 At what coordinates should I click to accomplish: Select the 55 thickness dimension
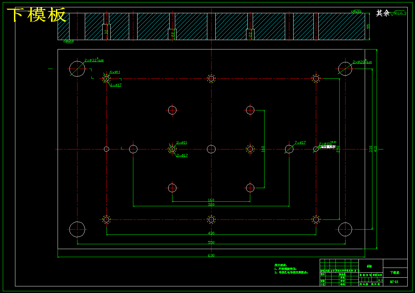click(368, 26)
